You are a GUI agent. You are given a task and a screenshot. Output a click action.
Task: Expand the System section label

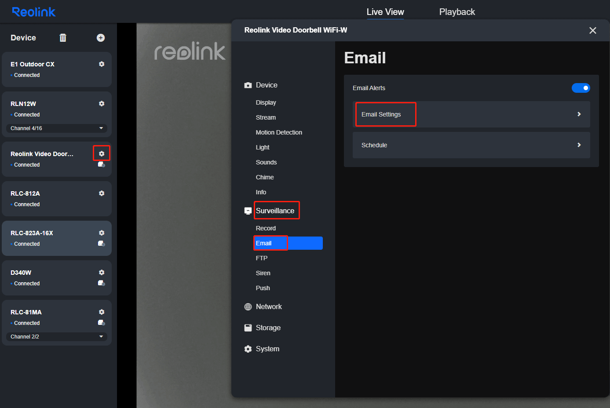coord(267,349)
